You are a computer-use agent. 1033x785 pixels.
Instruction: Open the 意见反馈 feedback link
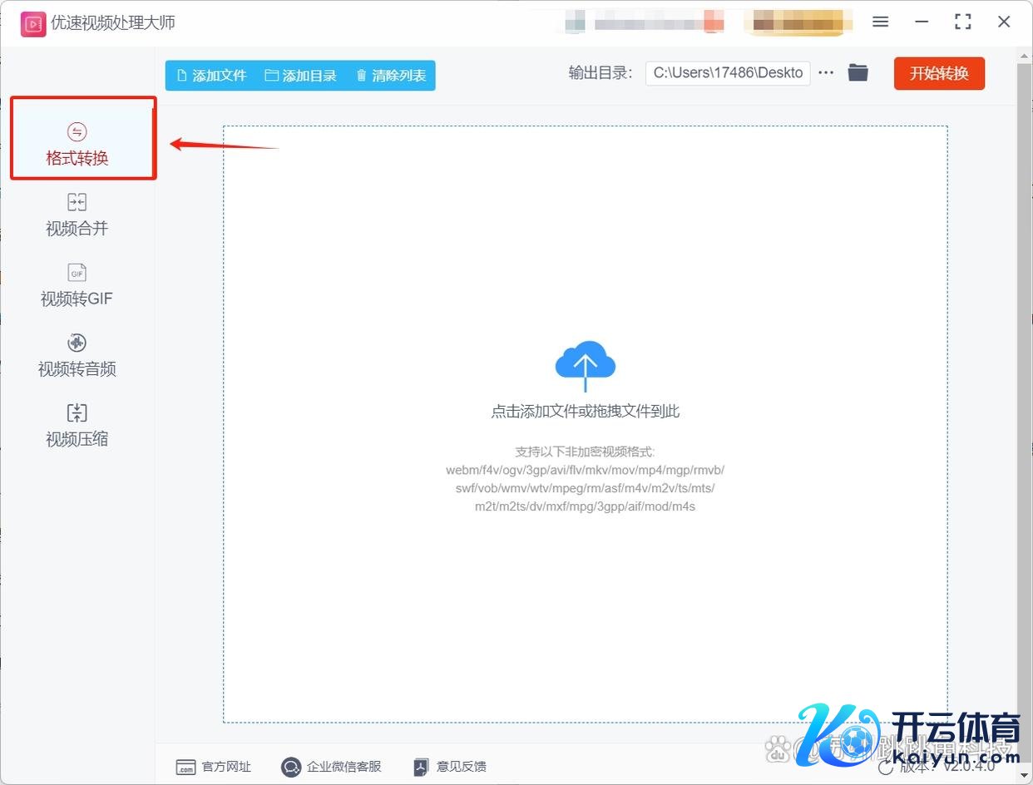[x=450, y=767]
